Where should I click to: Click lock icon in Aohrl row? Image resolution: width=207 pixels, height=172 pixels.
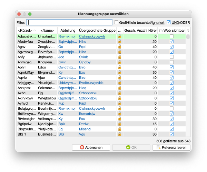tap(120, 67)
